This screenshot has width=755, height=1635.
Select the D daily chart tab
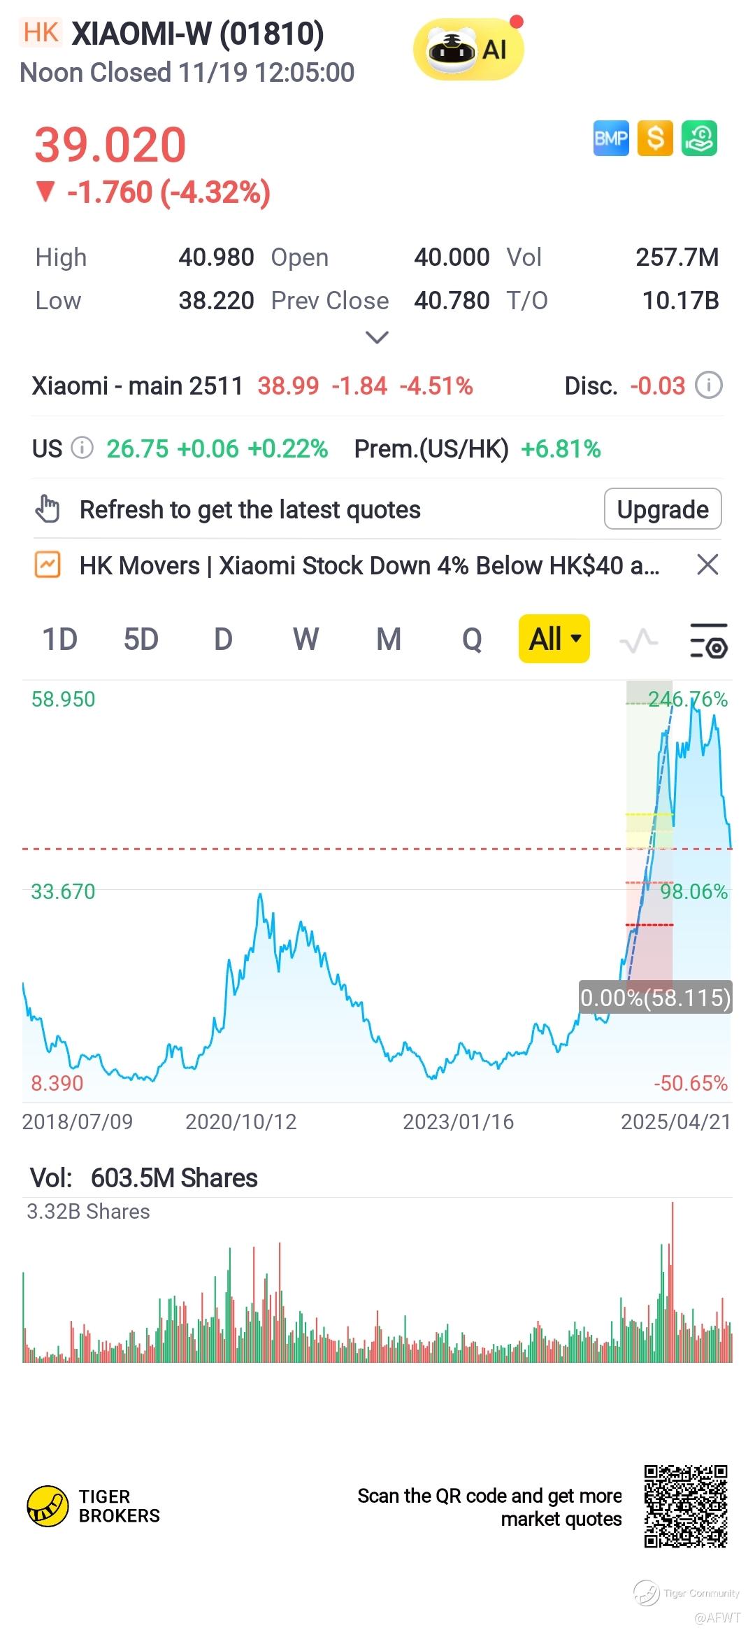point(223,639)
